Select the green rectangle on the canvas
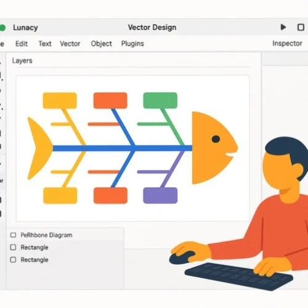Screen dimensions: 308x308 point(160,100)
